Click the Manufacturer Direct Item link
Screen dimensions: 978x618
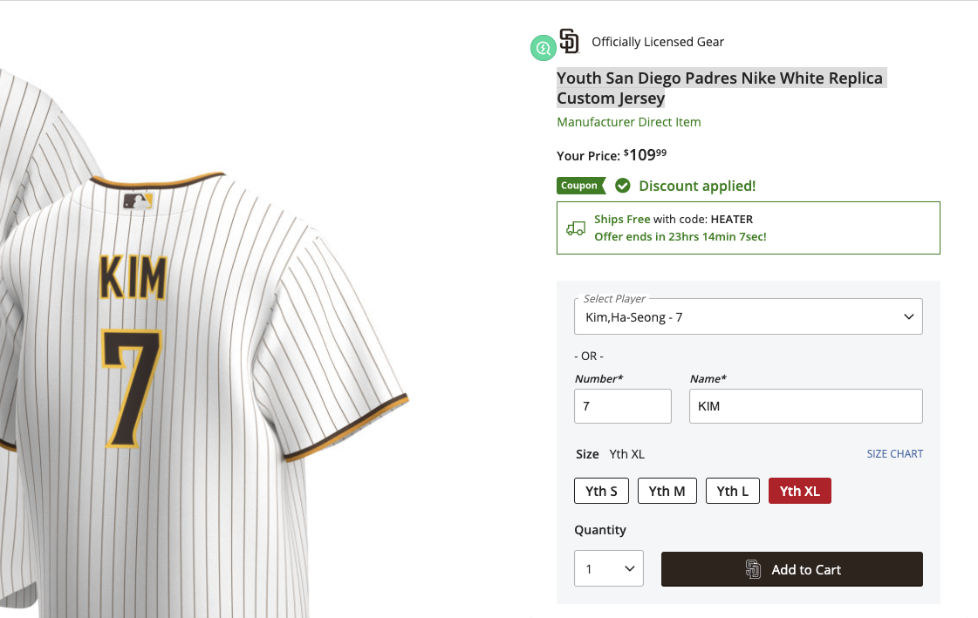[x=628, y=122]
